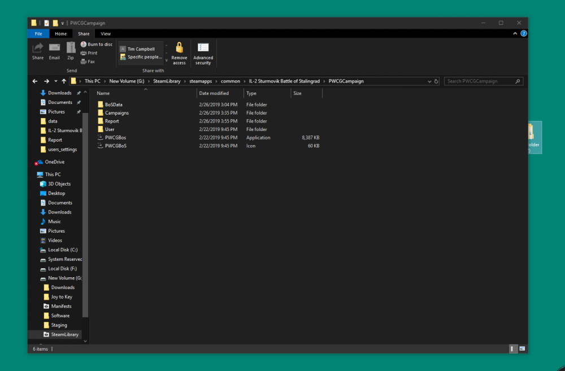Open recent locations dropdown beside forward arrow

point(55,81)
